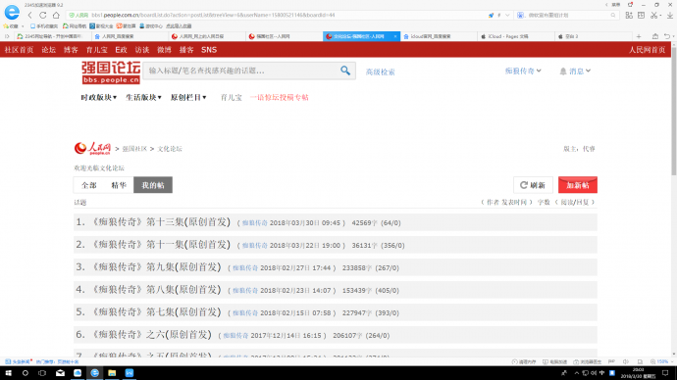Open post 《痴狼传奇》第十一集(原创首发)

click(161, 245)
